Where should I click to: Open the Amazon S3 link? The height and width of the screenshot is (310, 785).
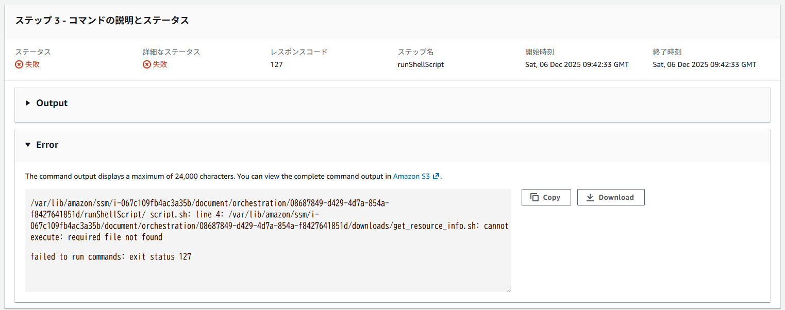tap(411, 176)
